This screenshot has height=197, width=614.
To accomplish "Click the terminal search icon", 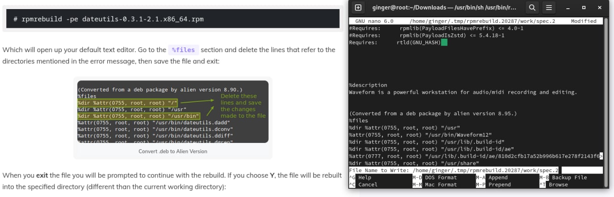I will click(532, 8).
